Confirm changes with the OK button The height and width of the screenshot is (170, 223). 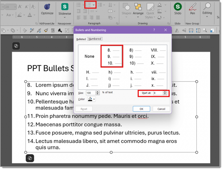pos(141,109)
